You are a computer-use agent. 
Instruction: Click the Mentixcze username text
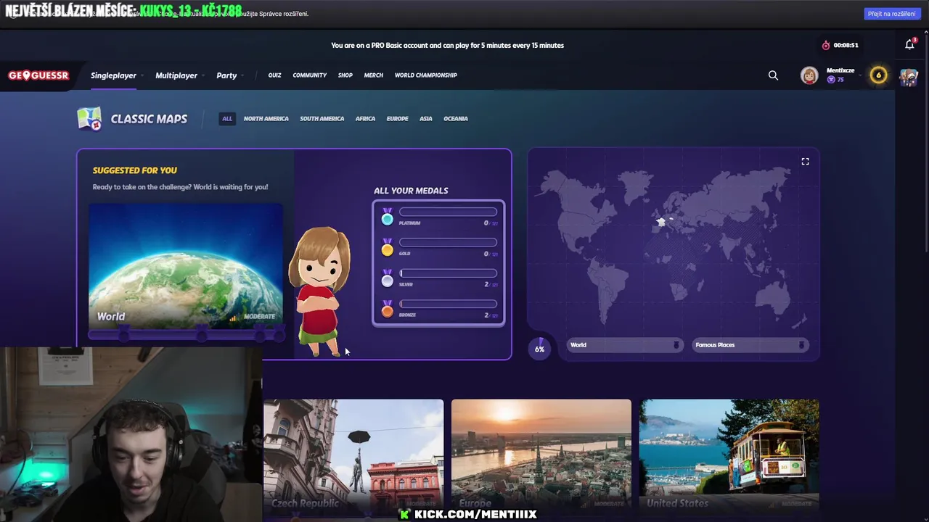click(840, 70)
